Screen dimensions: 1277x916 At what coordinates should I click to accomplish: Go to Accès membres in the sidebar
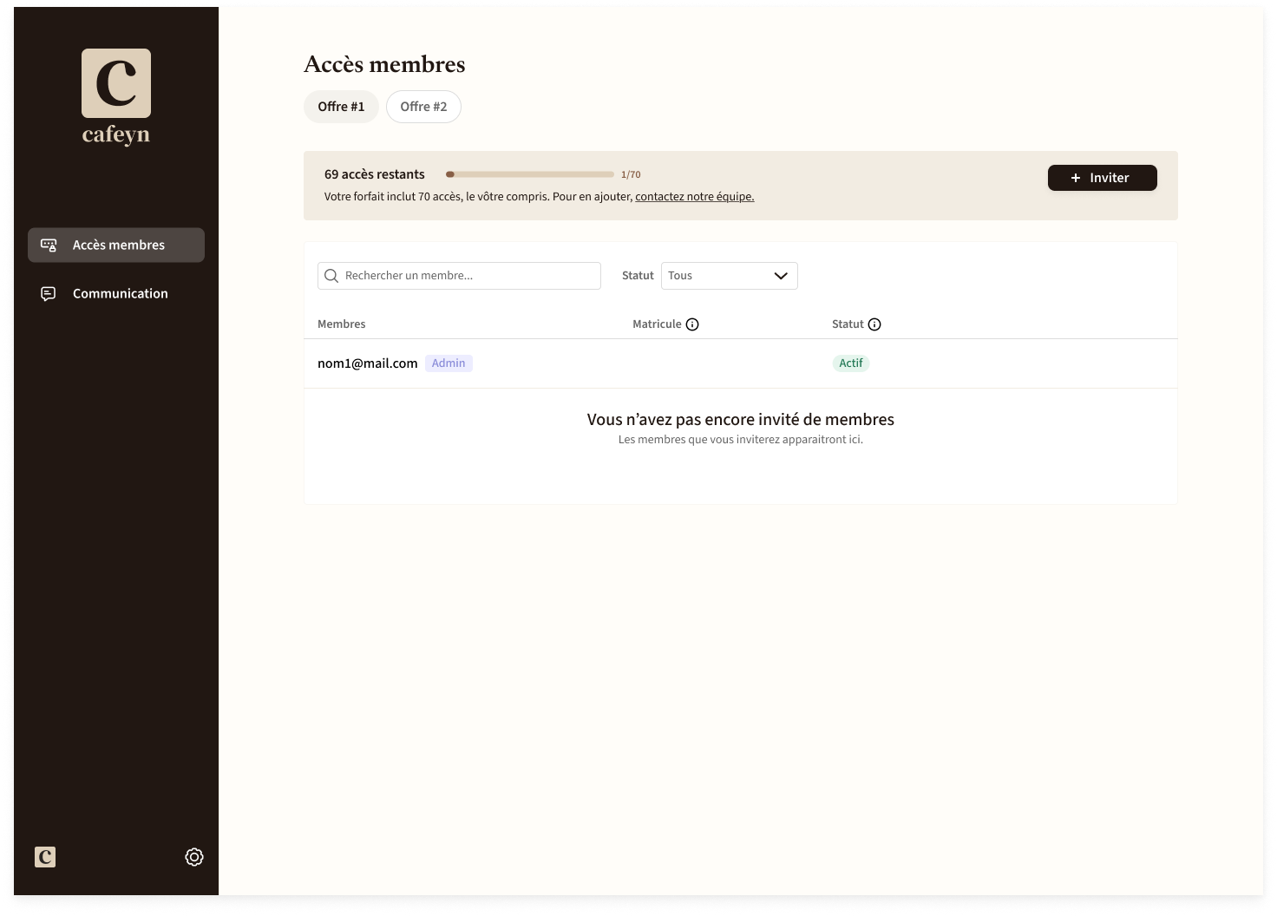[116, 245]
